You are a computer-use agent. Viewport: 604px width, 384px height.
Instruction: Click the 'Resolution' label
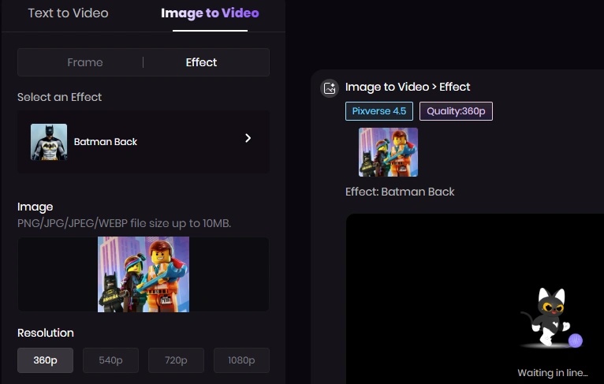click(46, 333)
